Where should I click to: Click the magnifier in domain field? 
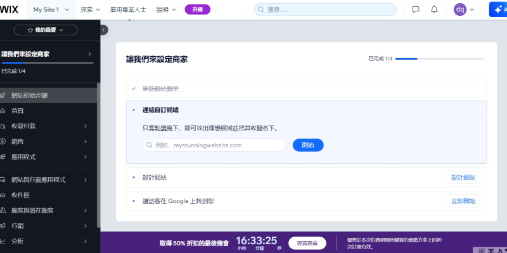(x=149, y=145)
